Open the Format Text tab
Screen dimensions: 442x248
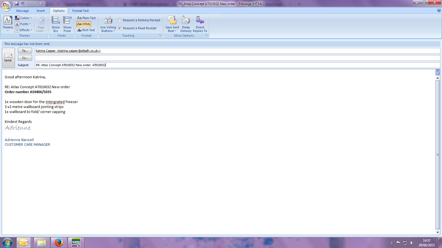click(80, 11)
